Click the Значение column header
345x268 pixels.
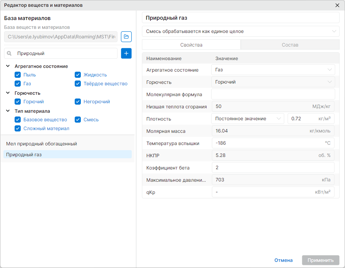pos(226,58)
